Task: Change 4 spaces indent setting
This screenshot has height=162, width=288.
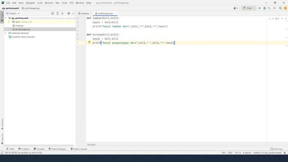Action: (x=247, y=153)
